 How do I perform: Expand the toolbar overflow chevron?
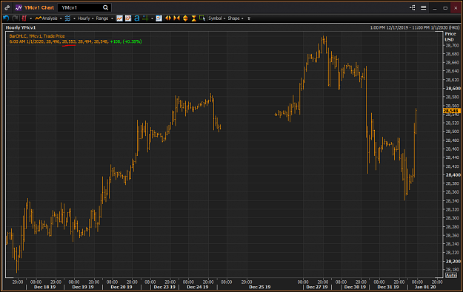pos(249,18)
